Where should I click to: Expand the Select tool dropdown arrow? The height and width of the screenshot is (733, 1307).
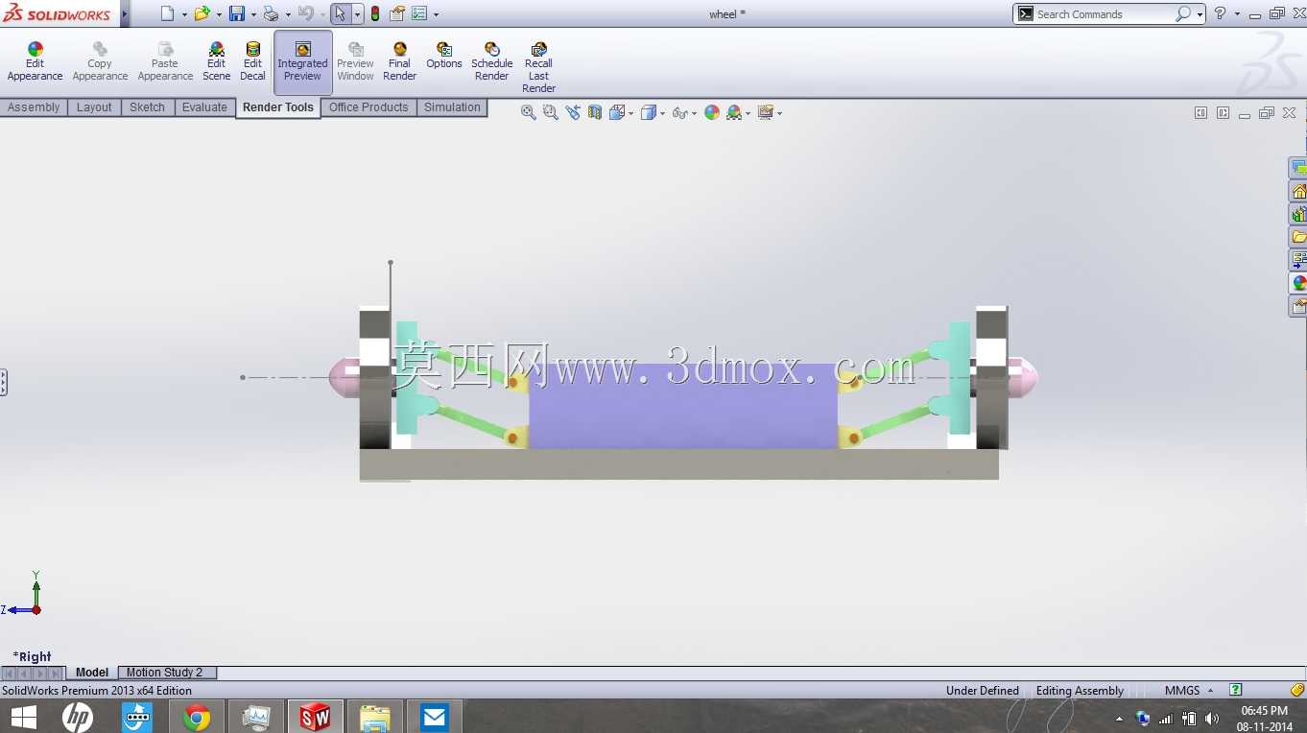click(357, 14)
